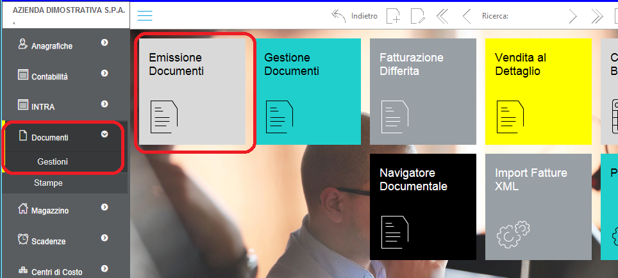Expand Contabilità with its arrow

104,73
